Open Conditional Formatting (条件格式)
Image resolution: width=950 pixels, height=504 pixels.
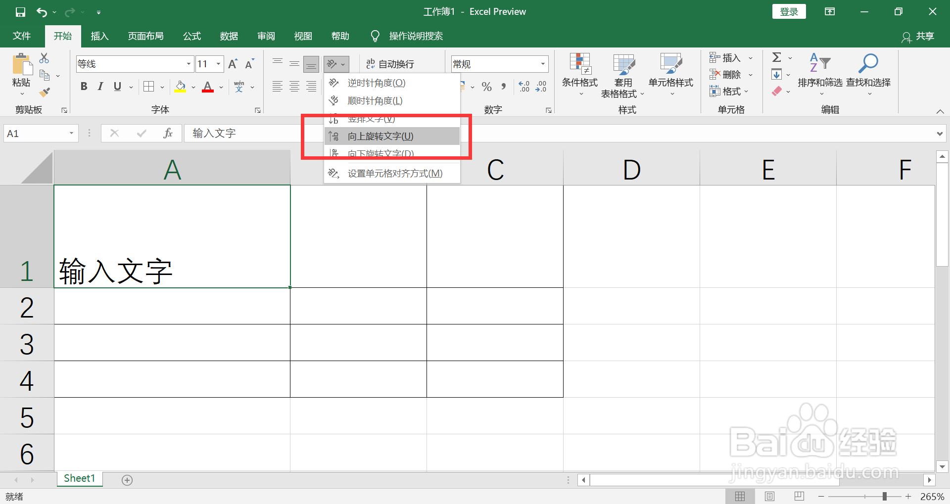tap(580, 75)
